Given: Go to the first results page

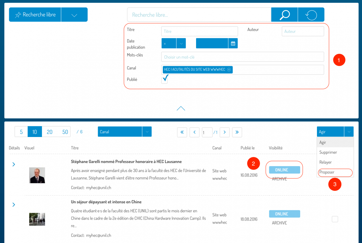Looking at the screenshot, I should [x=182, y=132].
